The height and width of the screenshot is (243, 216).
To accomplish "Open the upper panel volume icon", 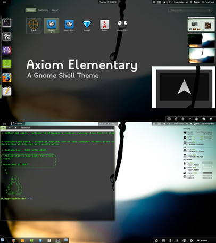I will click(x=187, y=2).
